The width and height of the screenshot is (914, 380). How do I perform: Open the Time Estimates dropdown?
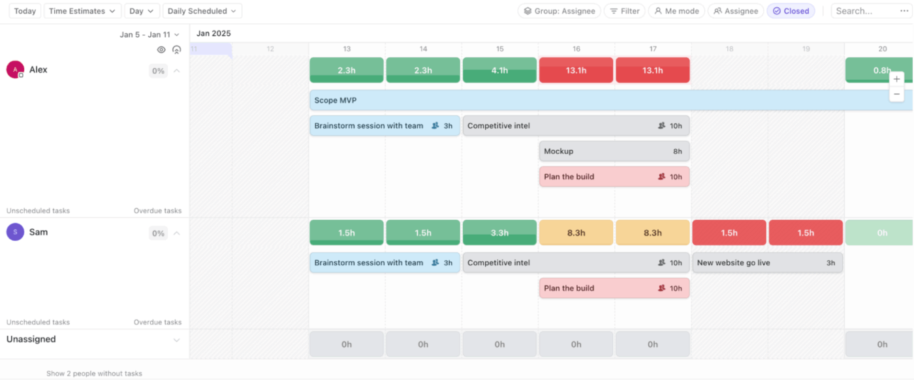point(82,10)
